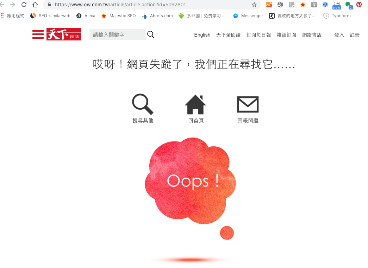Open the Pinterest extension icon
The width and height of the screenshot is (368, 268).
point(359,5)
